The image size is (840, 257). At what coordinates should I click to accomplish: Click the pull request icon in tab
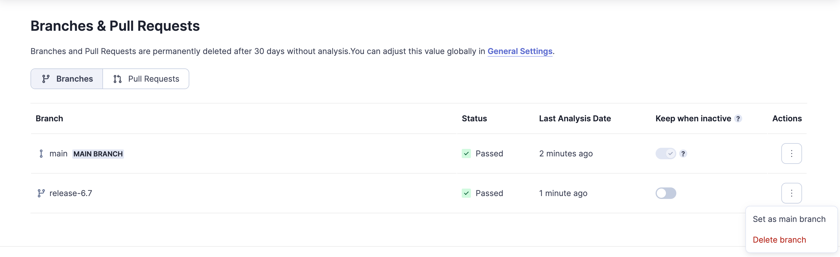(x=117, y=79)
